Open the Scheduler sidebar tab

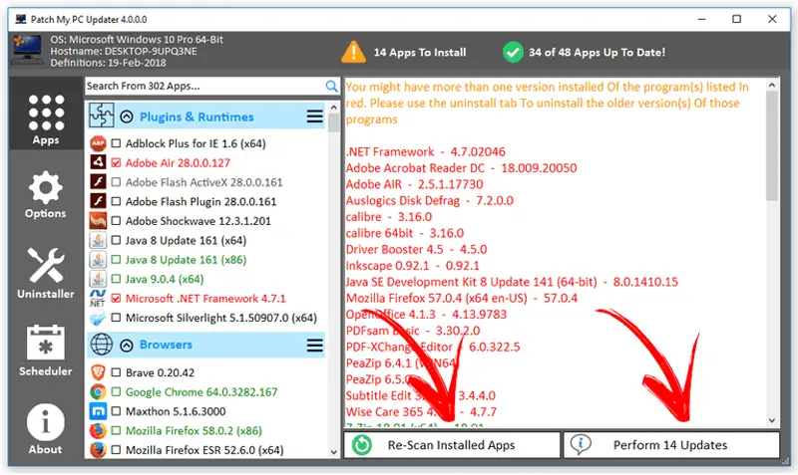pos(46,351)
